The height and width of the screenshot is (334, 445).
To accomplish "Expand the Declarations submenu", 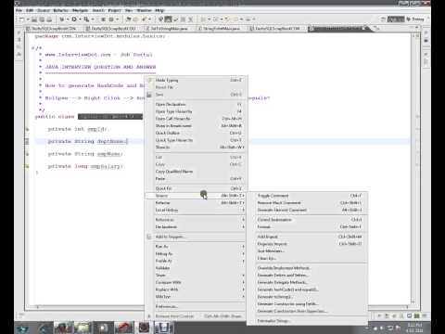I will point(196,226).
